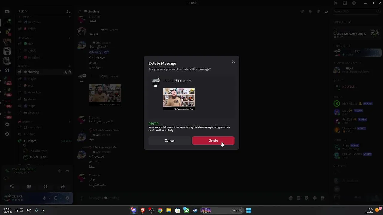The width and height of the screenshot is (383, 215).
Task: Open the Help question mark icon
Action: 354,3
